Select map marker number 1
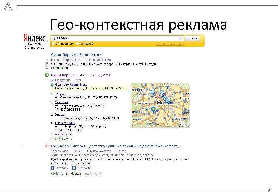The width and height of the screenshot is (278, 196). [x=169, y=100]
